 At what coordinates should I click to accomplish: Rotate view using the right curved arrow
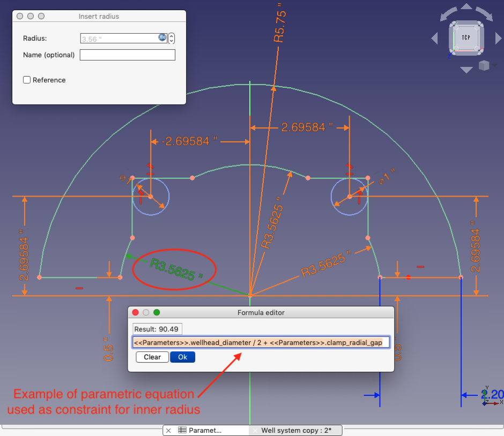click(486, 12)
